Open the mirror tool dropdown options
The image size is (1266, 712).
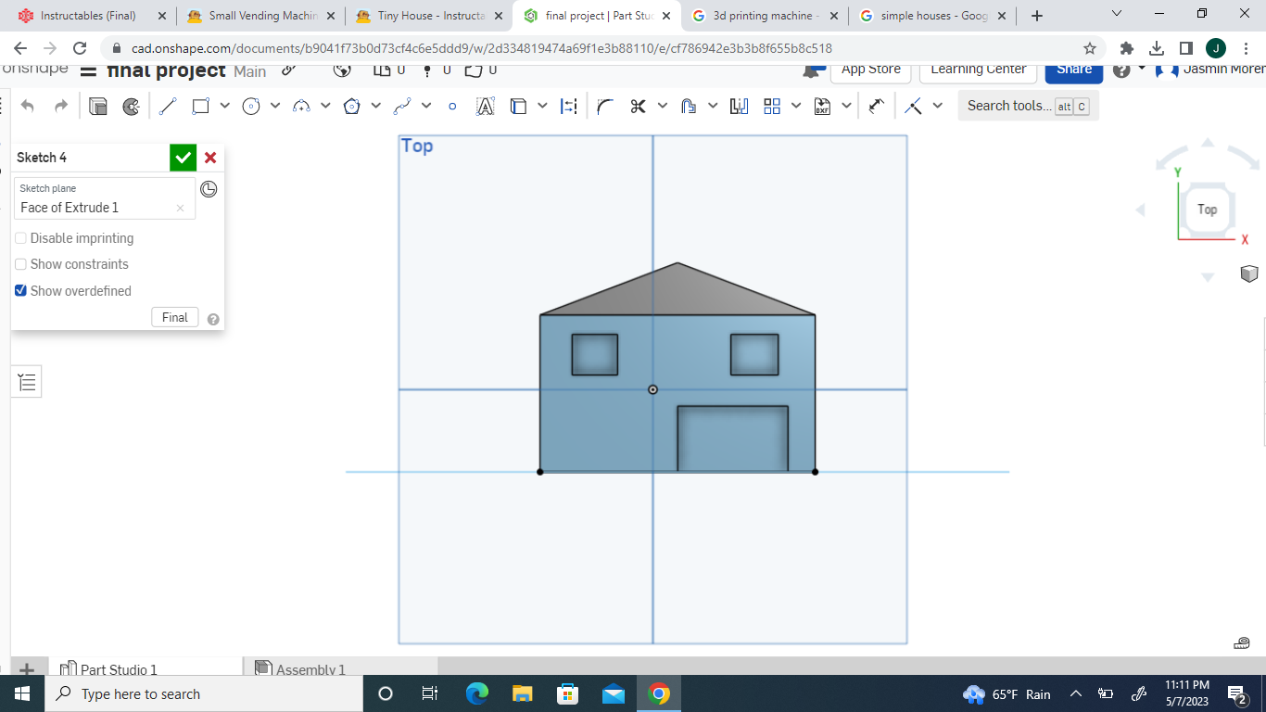pos(711,105)
